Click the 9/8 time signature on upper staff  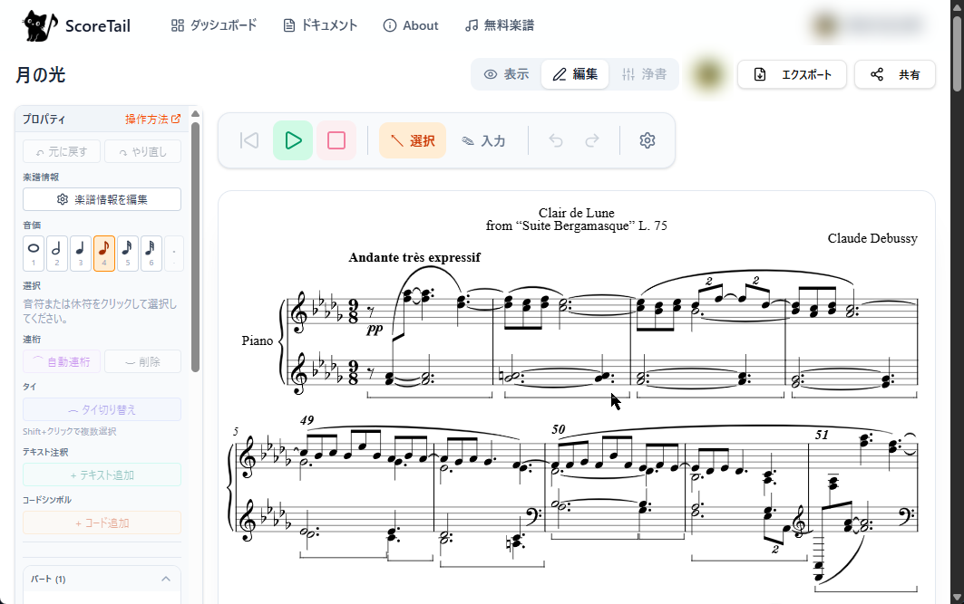[353, 312]
